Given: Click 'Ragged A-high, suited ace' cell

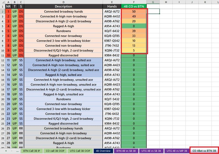Looking at the screenshot, I should (x=64, y=75).
